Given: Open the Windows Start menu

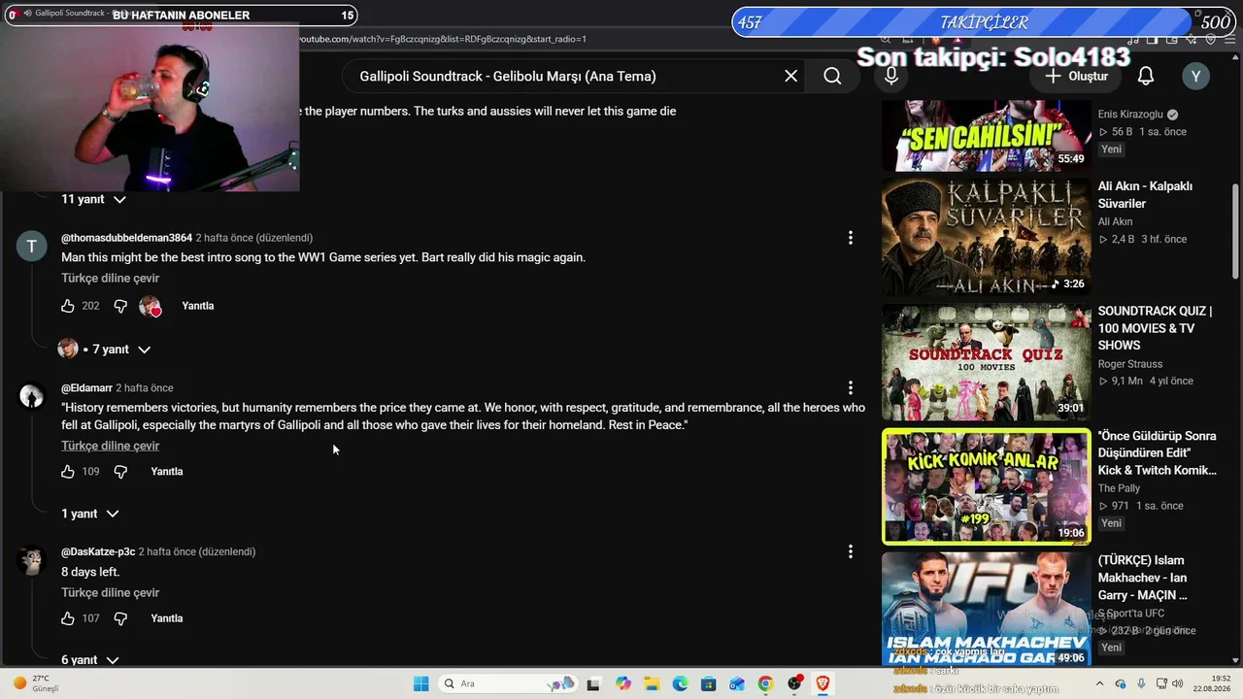Looking at the screenshot, I should coord(420,683).
